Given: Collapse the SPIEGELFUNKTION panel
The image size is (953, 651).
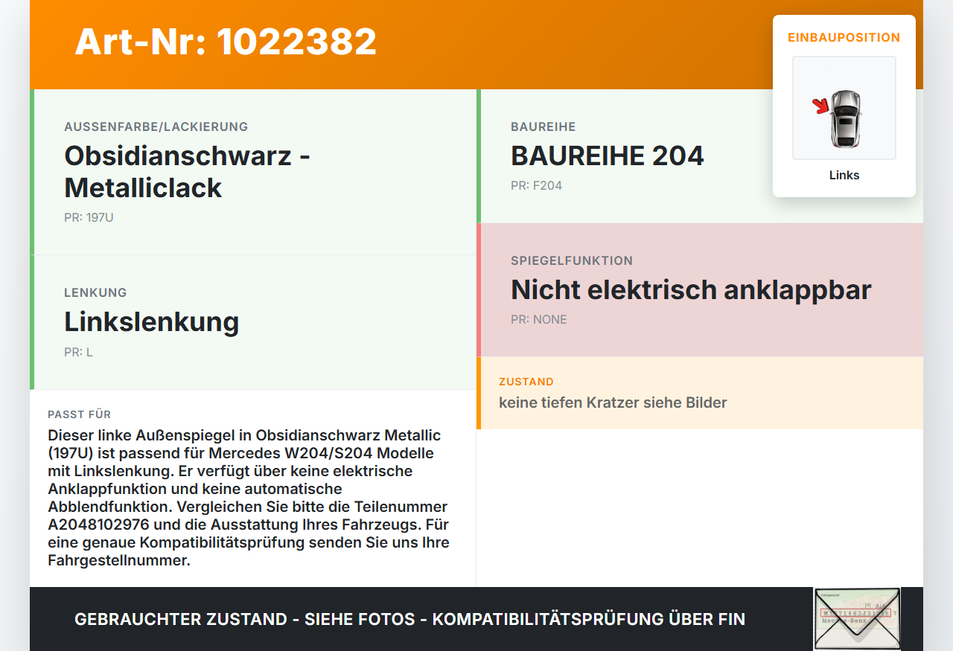Looking at the screenshot, I should click(571, 260).
